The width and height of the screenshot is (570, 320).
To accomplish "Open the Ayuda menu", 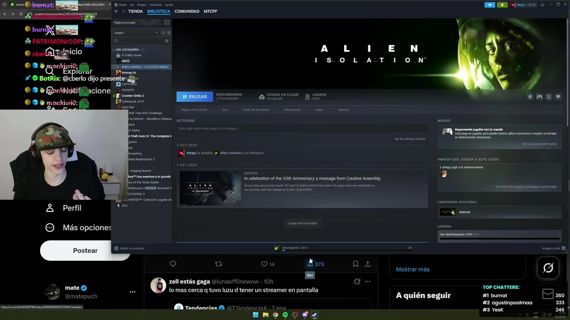I will click(169, 5).
